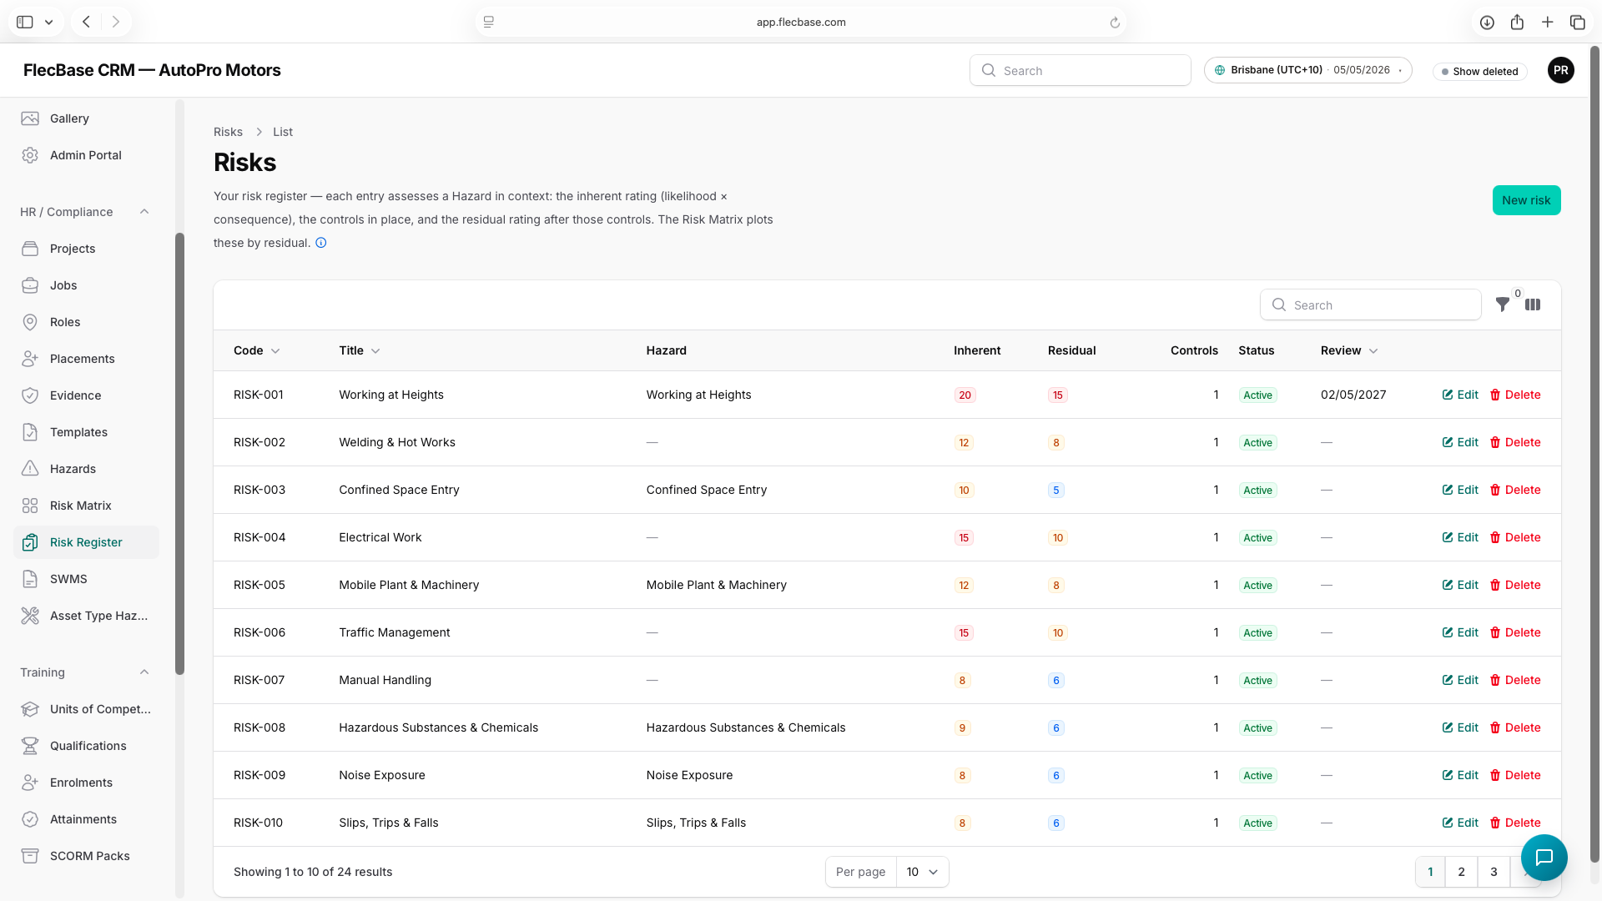The image size is (1602, 901).
Task: Open Placements person icon
Action: pos(30,359)
